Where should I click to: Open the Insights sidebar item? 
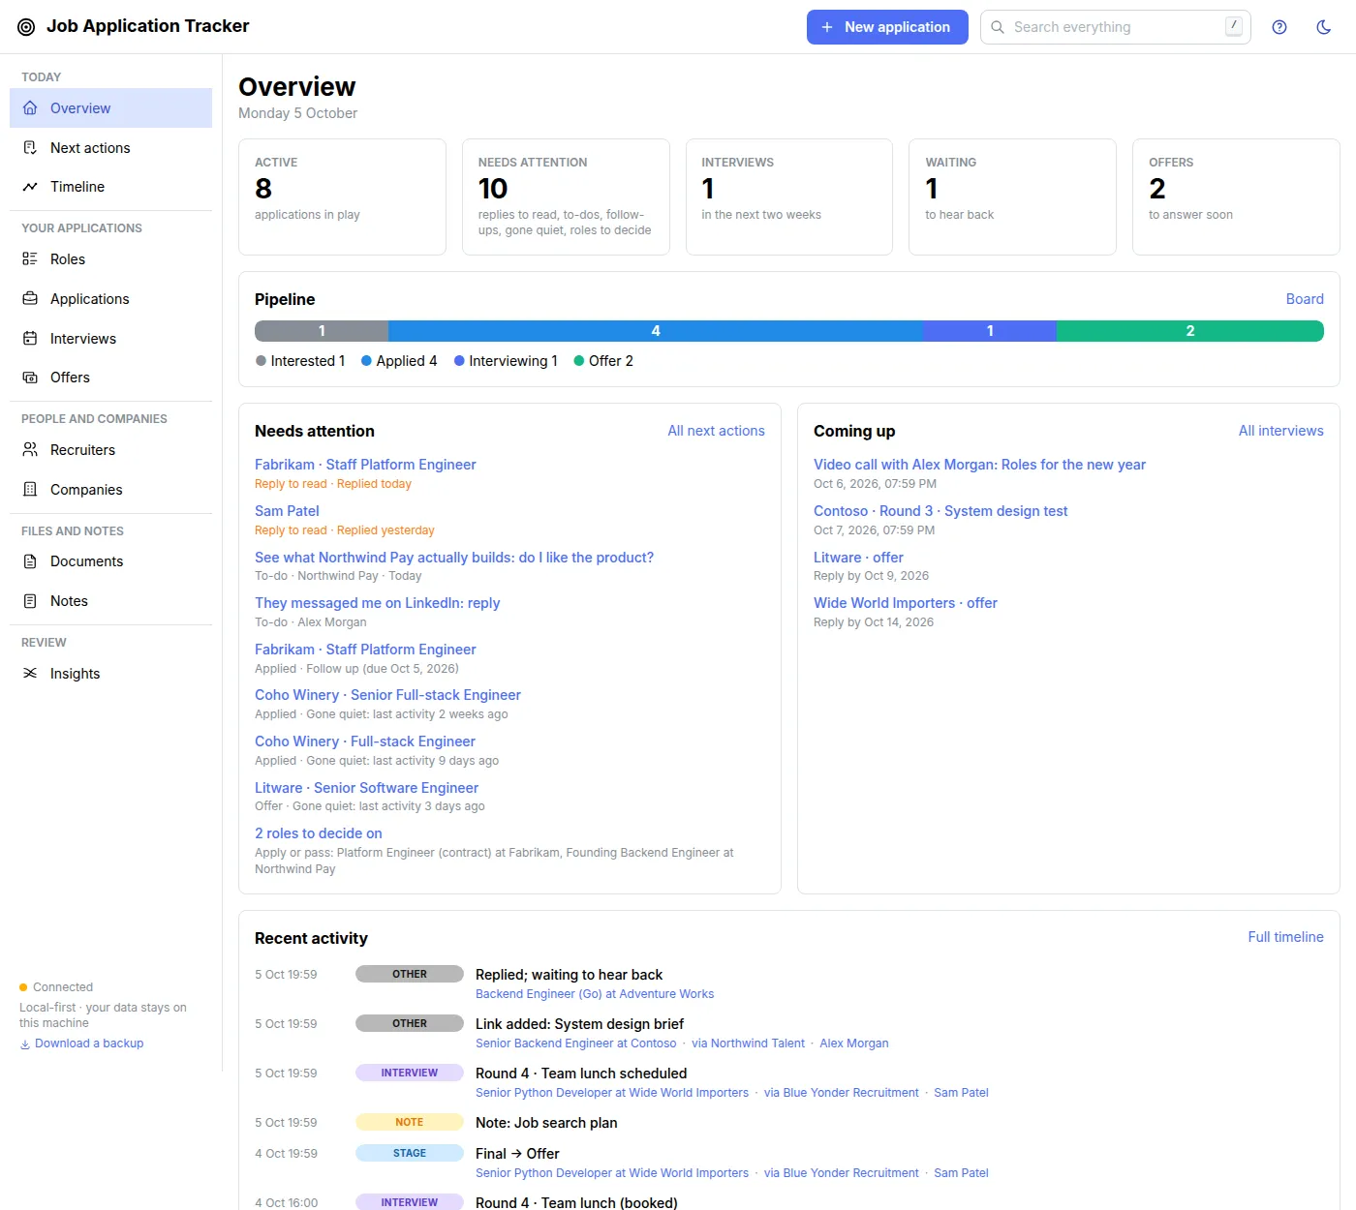coord(110,674)
